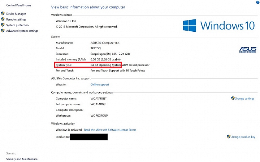Viewport: 260px width, 162px height.
Task: Open Control Panel Home link
Action: pos(18,5)
